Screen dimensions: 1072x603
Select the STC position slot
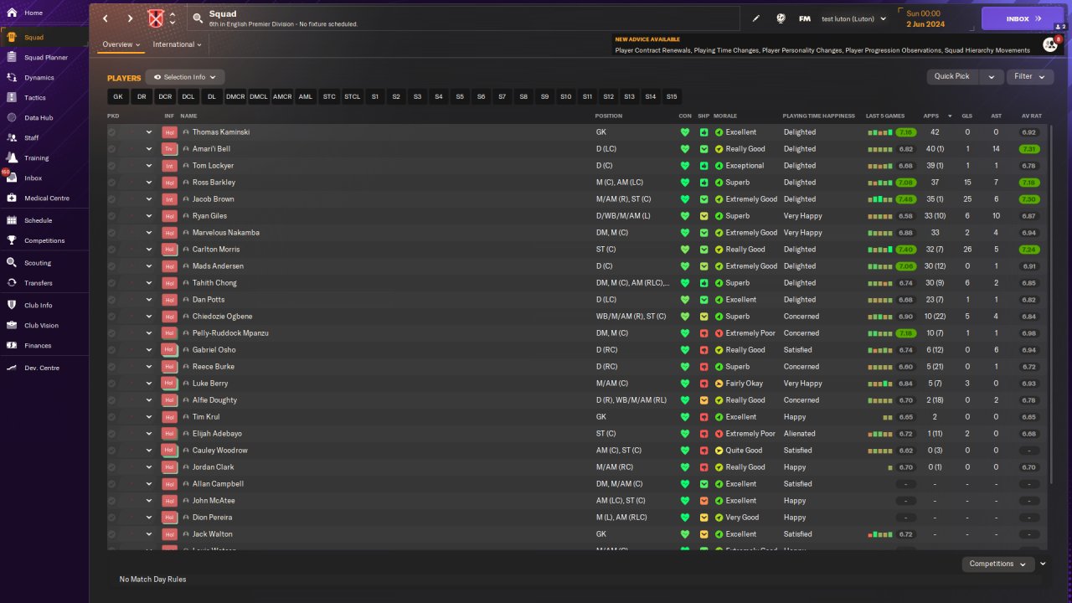[329, 97]
